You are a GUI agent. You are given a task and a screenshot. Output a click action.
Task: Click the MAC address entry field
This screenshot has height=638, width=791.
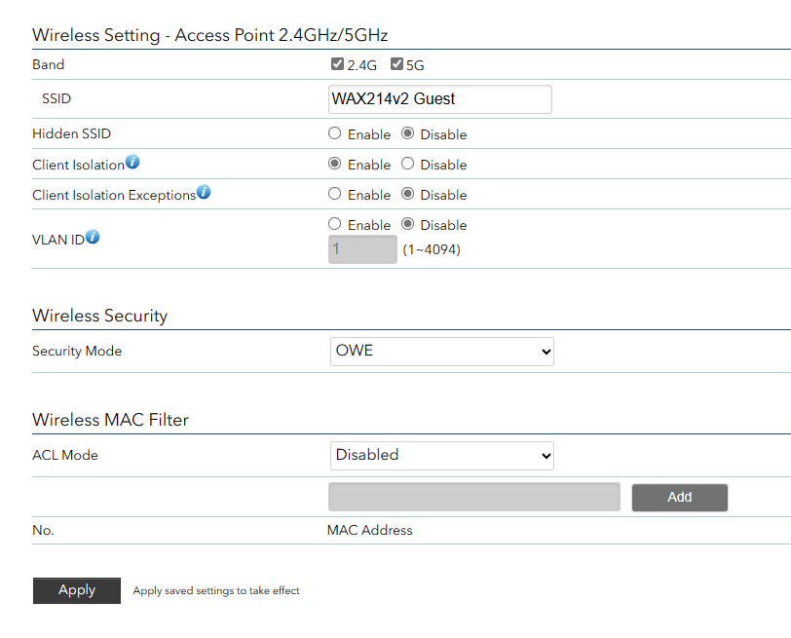tap(473, 497)
